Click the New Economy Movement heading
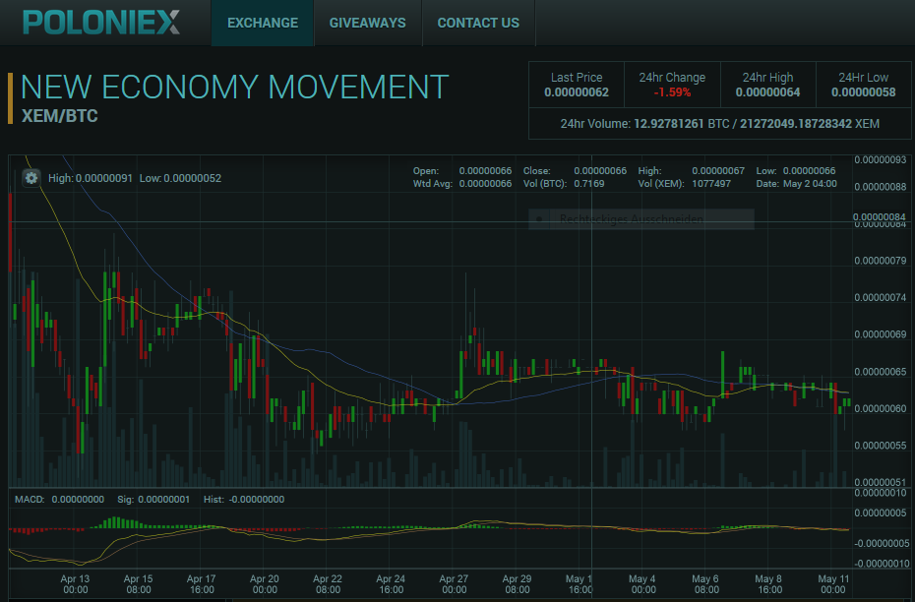Screen dimensions: 915x602 [x=234, y=87]
